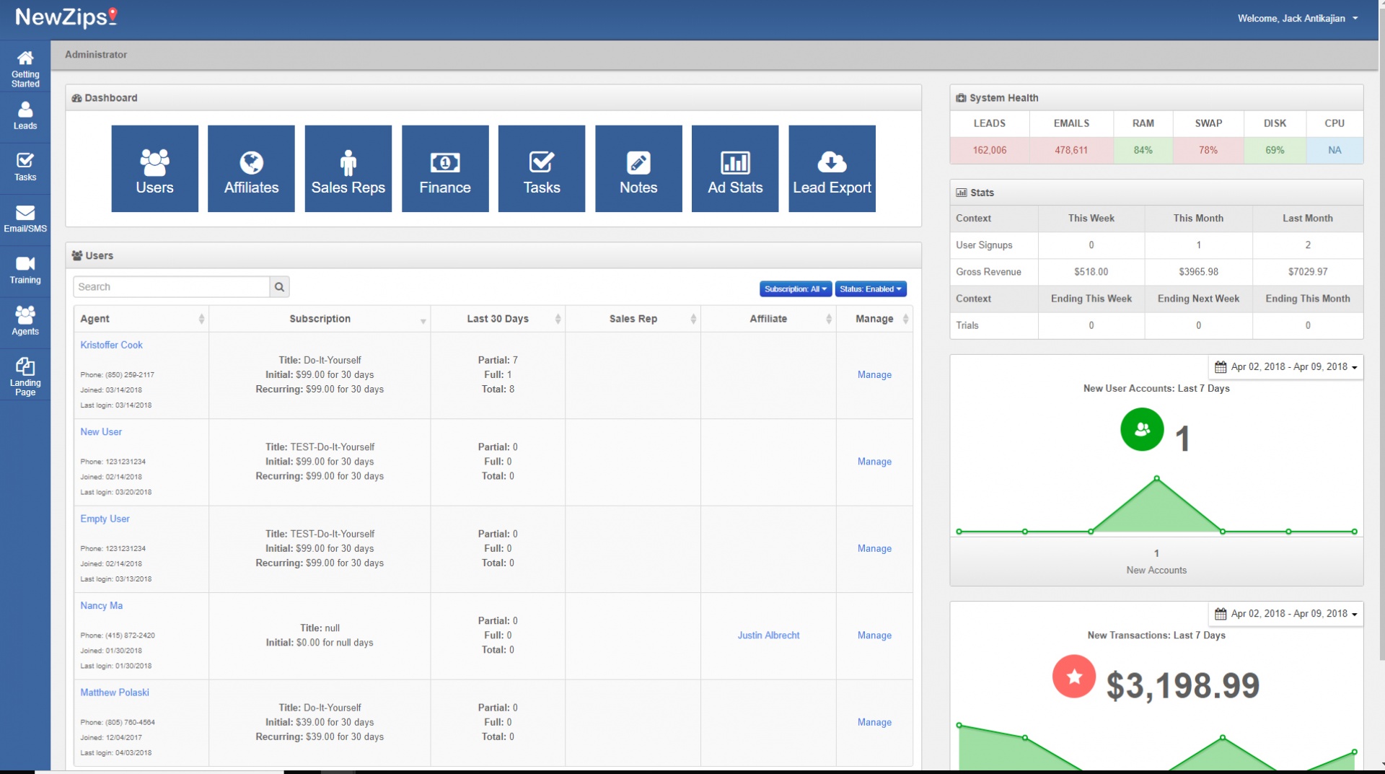Open the date range picker above New User Accounts
The image size is (1385, 774).
pos(1285,367)
